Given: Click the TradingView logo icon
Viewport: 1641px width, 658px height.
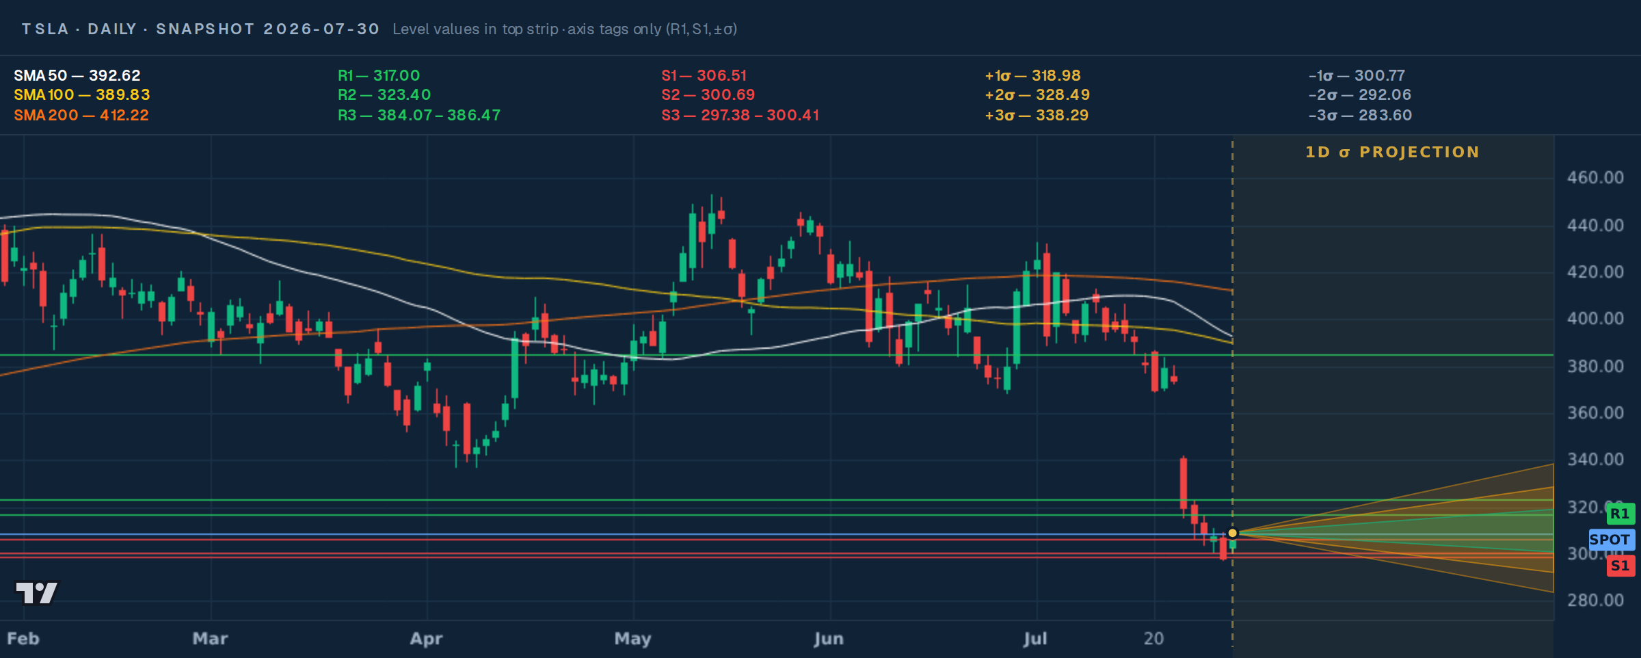Looking at the screenshot, I should [x=37, y=592].
